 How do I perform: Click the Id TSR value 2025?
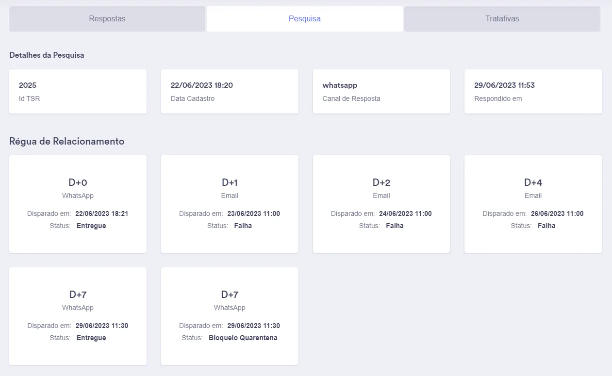click(28, 85)
